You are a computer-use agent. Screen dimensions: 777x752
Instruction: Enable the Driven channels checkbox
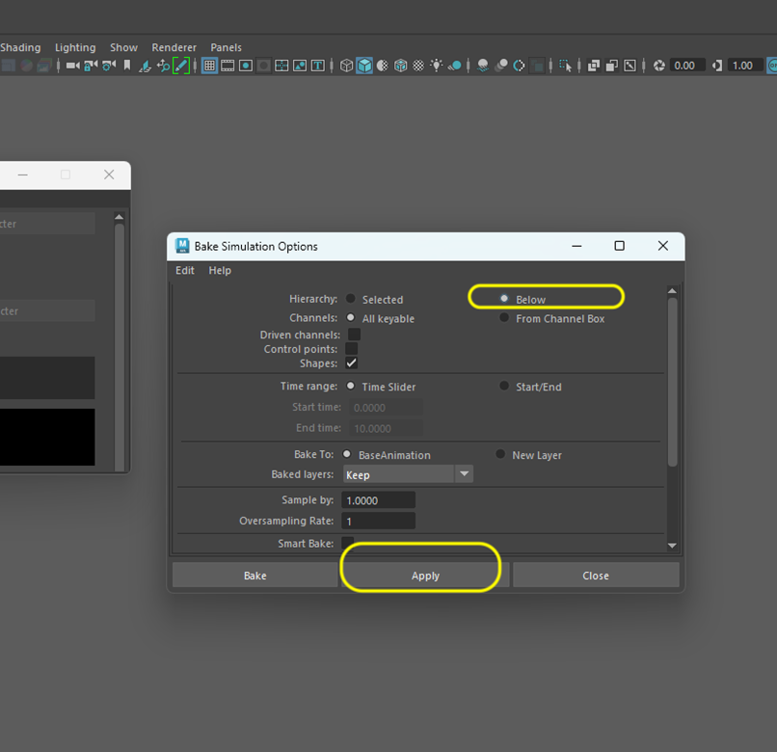(x=353, y=335)
